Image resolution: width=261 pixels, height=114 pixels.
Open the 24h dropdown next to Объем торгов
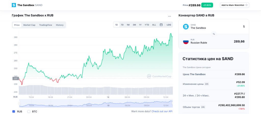(203, 107)
